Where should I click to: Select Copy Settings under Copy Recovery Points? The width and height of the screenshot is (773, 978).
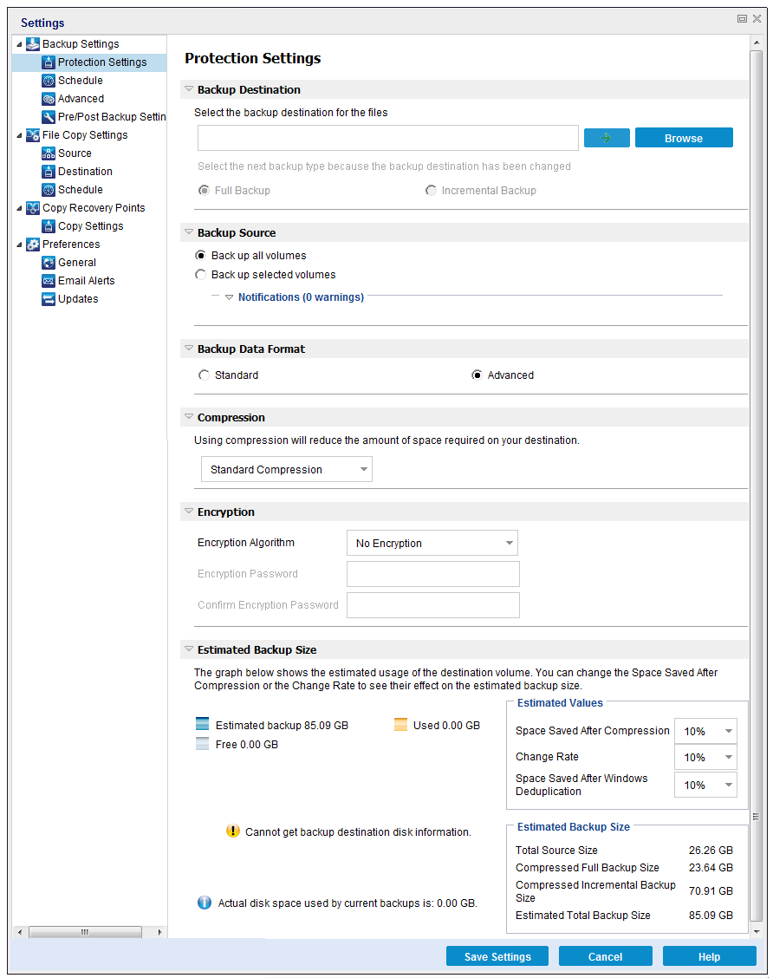(49, 225)
